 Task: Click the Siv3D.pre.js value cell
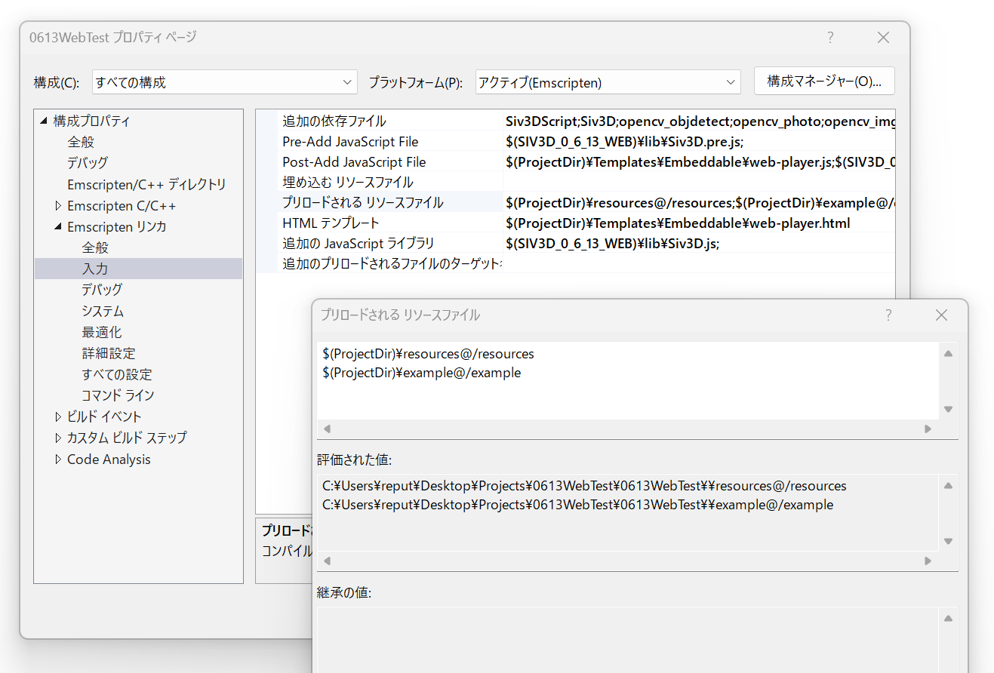point(700,141)
